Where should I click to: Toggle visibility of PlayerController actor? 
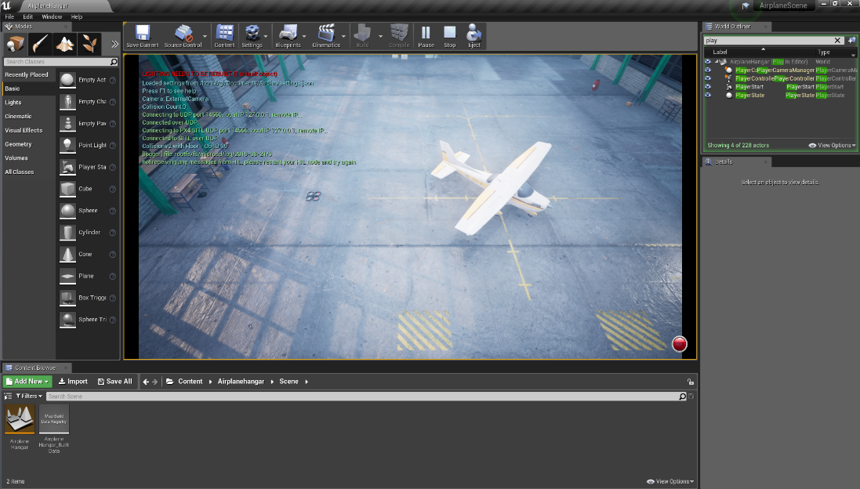click(708, 78)
